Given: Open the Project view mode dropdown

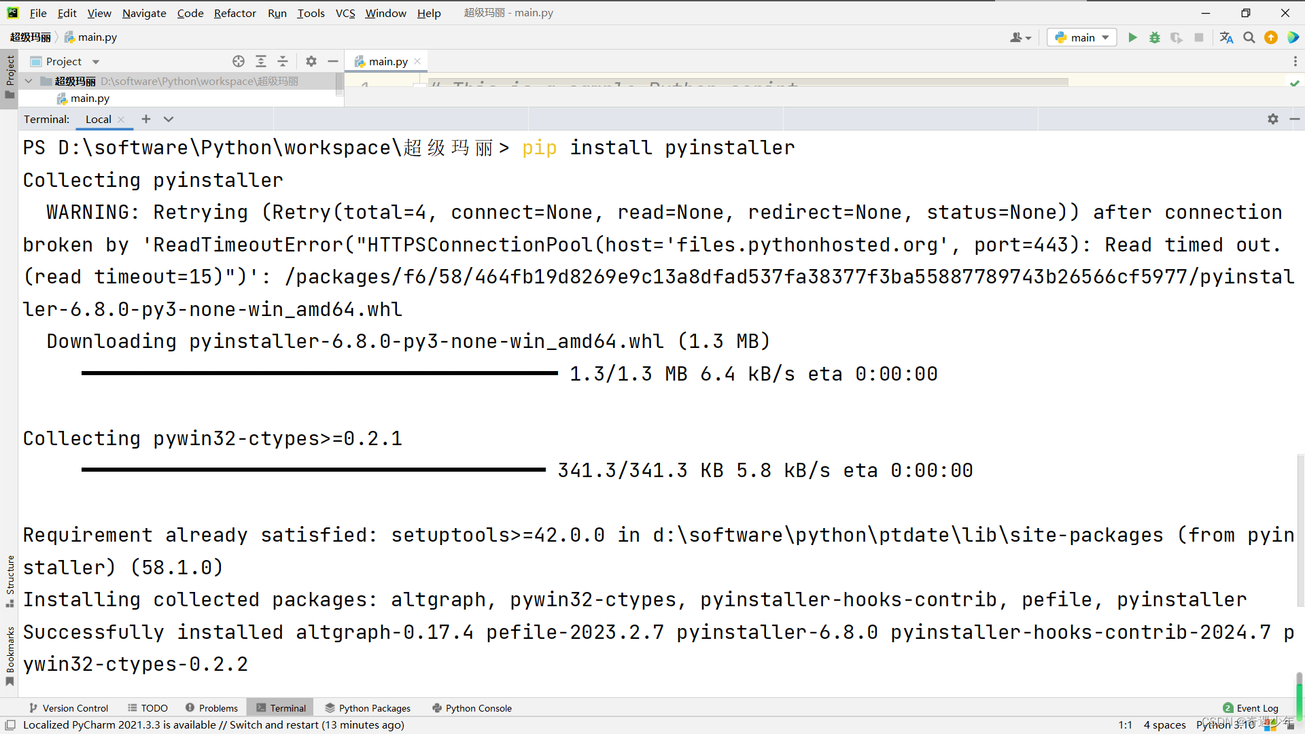Looking at the screenshot, I should click(x=96, y=62).
